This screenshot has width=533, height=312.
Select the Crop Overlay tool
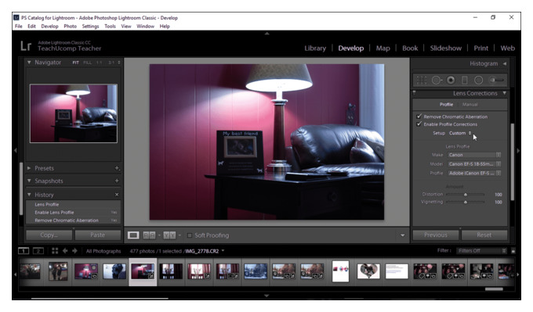[422, 80]
